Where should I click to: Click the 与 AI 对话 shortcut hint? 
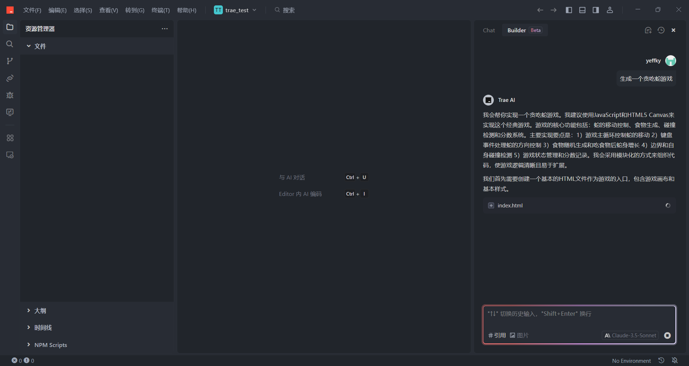point(292,178)
